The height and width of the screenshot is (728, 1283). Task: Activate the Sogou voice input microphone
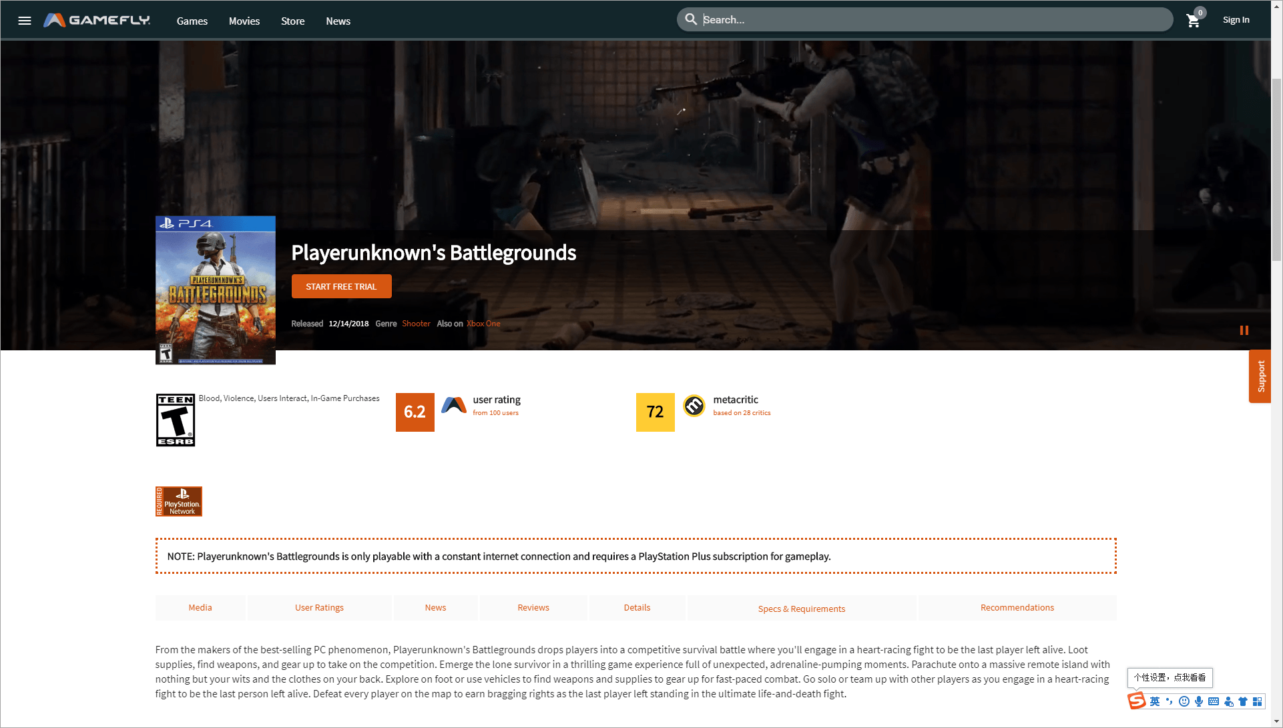pos(1199,701)
